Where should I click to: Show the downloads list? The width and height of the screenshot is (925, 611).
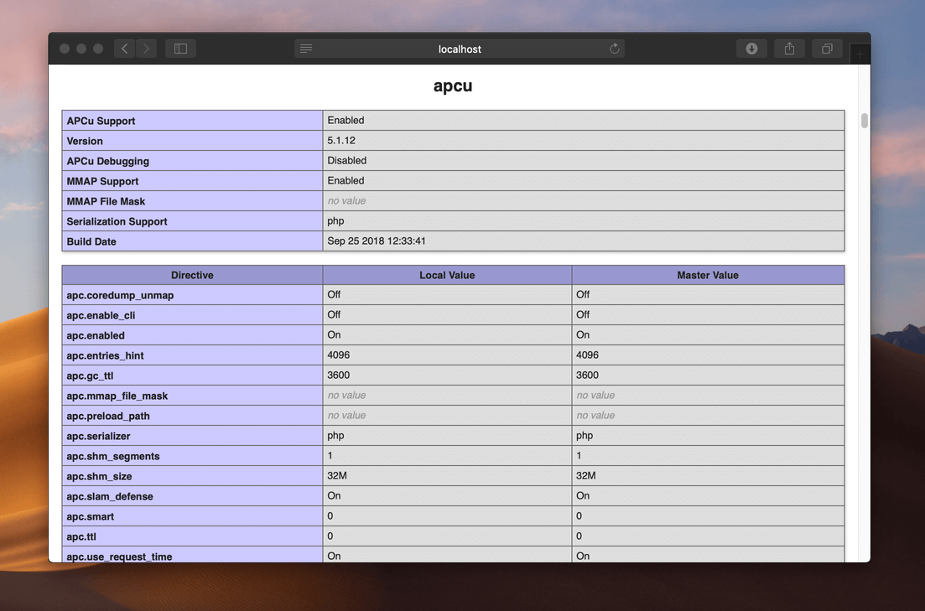(x=751, y=49)
